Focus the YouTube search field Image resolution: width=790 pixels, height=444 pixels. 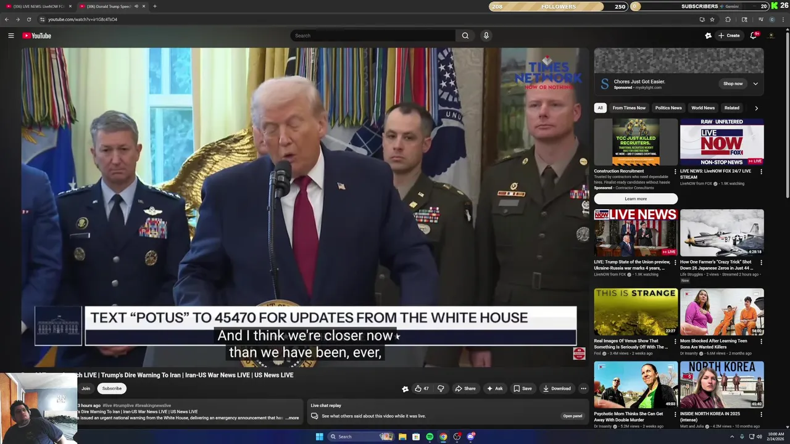pyautogui.click(x=373, y=36)
